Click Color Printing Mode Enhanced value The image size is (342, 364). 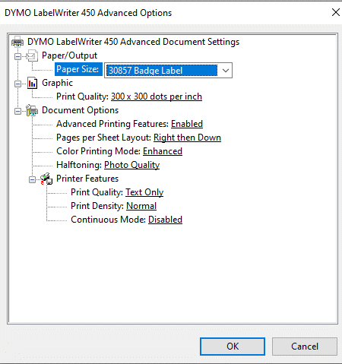(163, 151)
